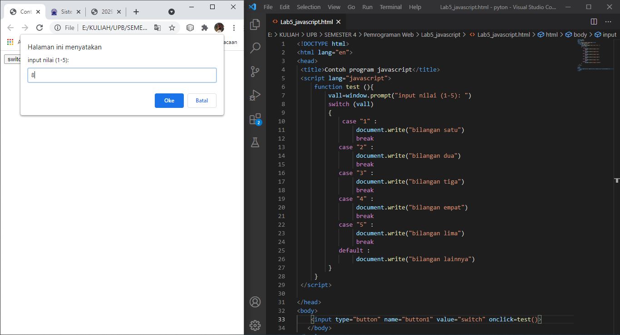Screen dimensions: 620x335
Task: Split the editor using the split icon
Action: coord(594,21)
